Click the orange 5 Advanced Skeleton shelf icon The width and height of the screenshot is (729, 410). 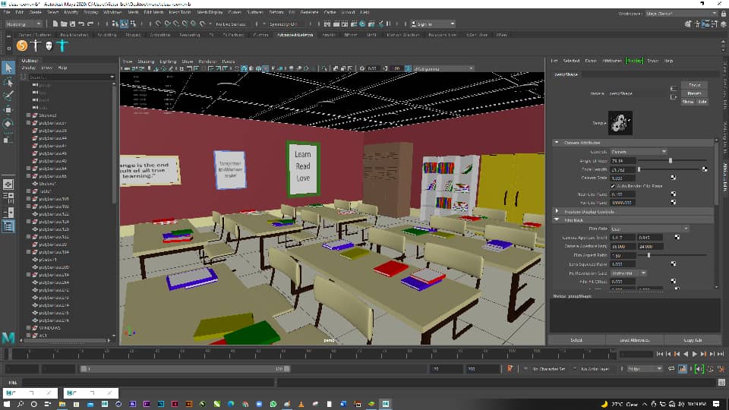(x=22, y=46)
